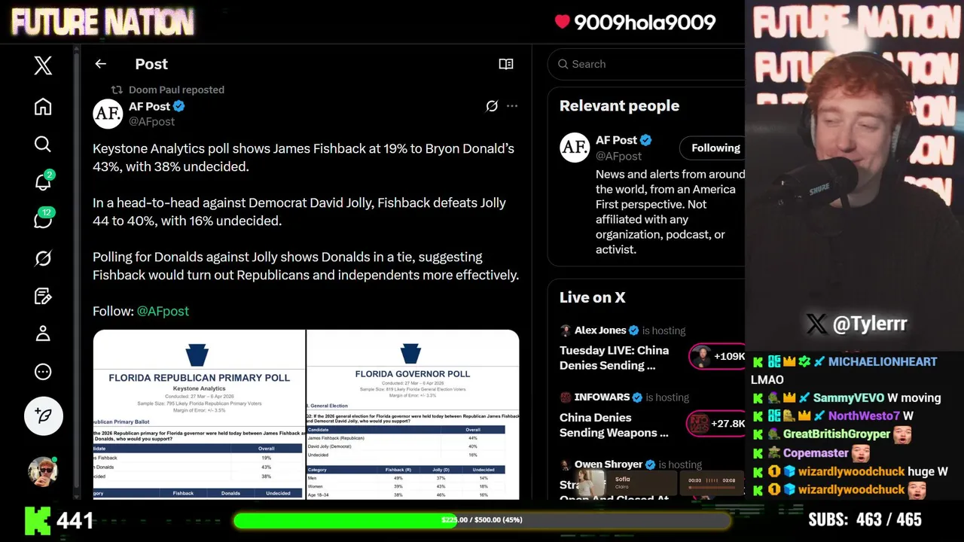
Task: Open Owen Shroyer is hosting entry
Action: click(x=630, y=464)
